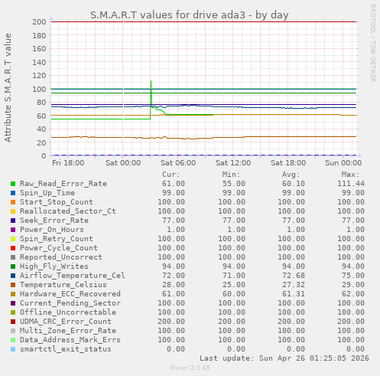Click the Multi_Zone_Error_Rate swatch
The height and width of the screenshot is (376, 380).
[13, 331]
